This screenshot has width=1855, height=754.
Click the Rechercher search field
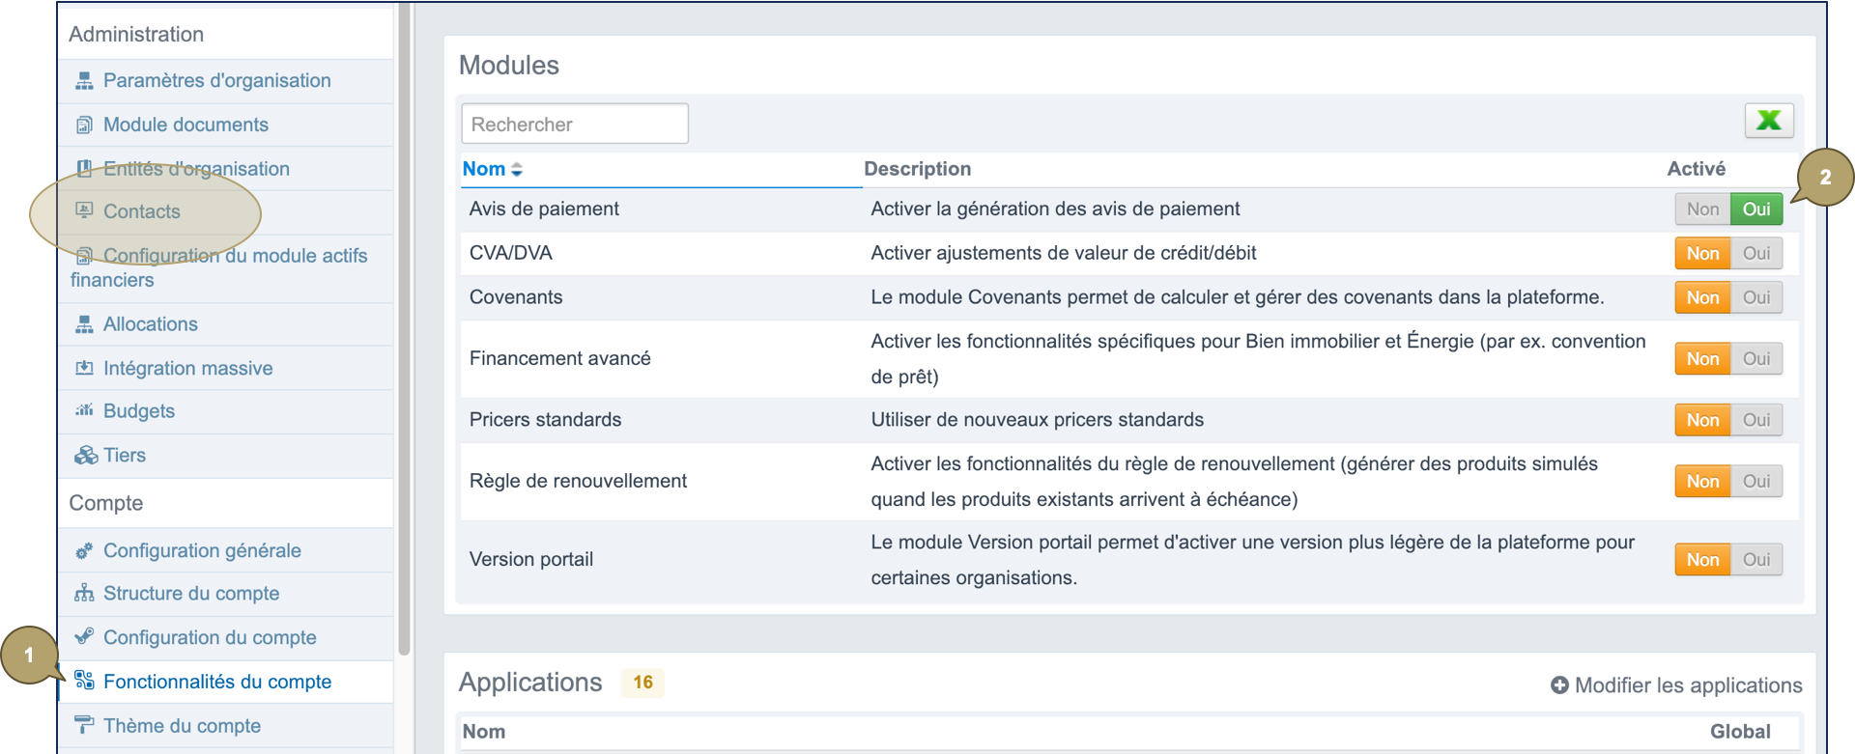coord(575,124)
